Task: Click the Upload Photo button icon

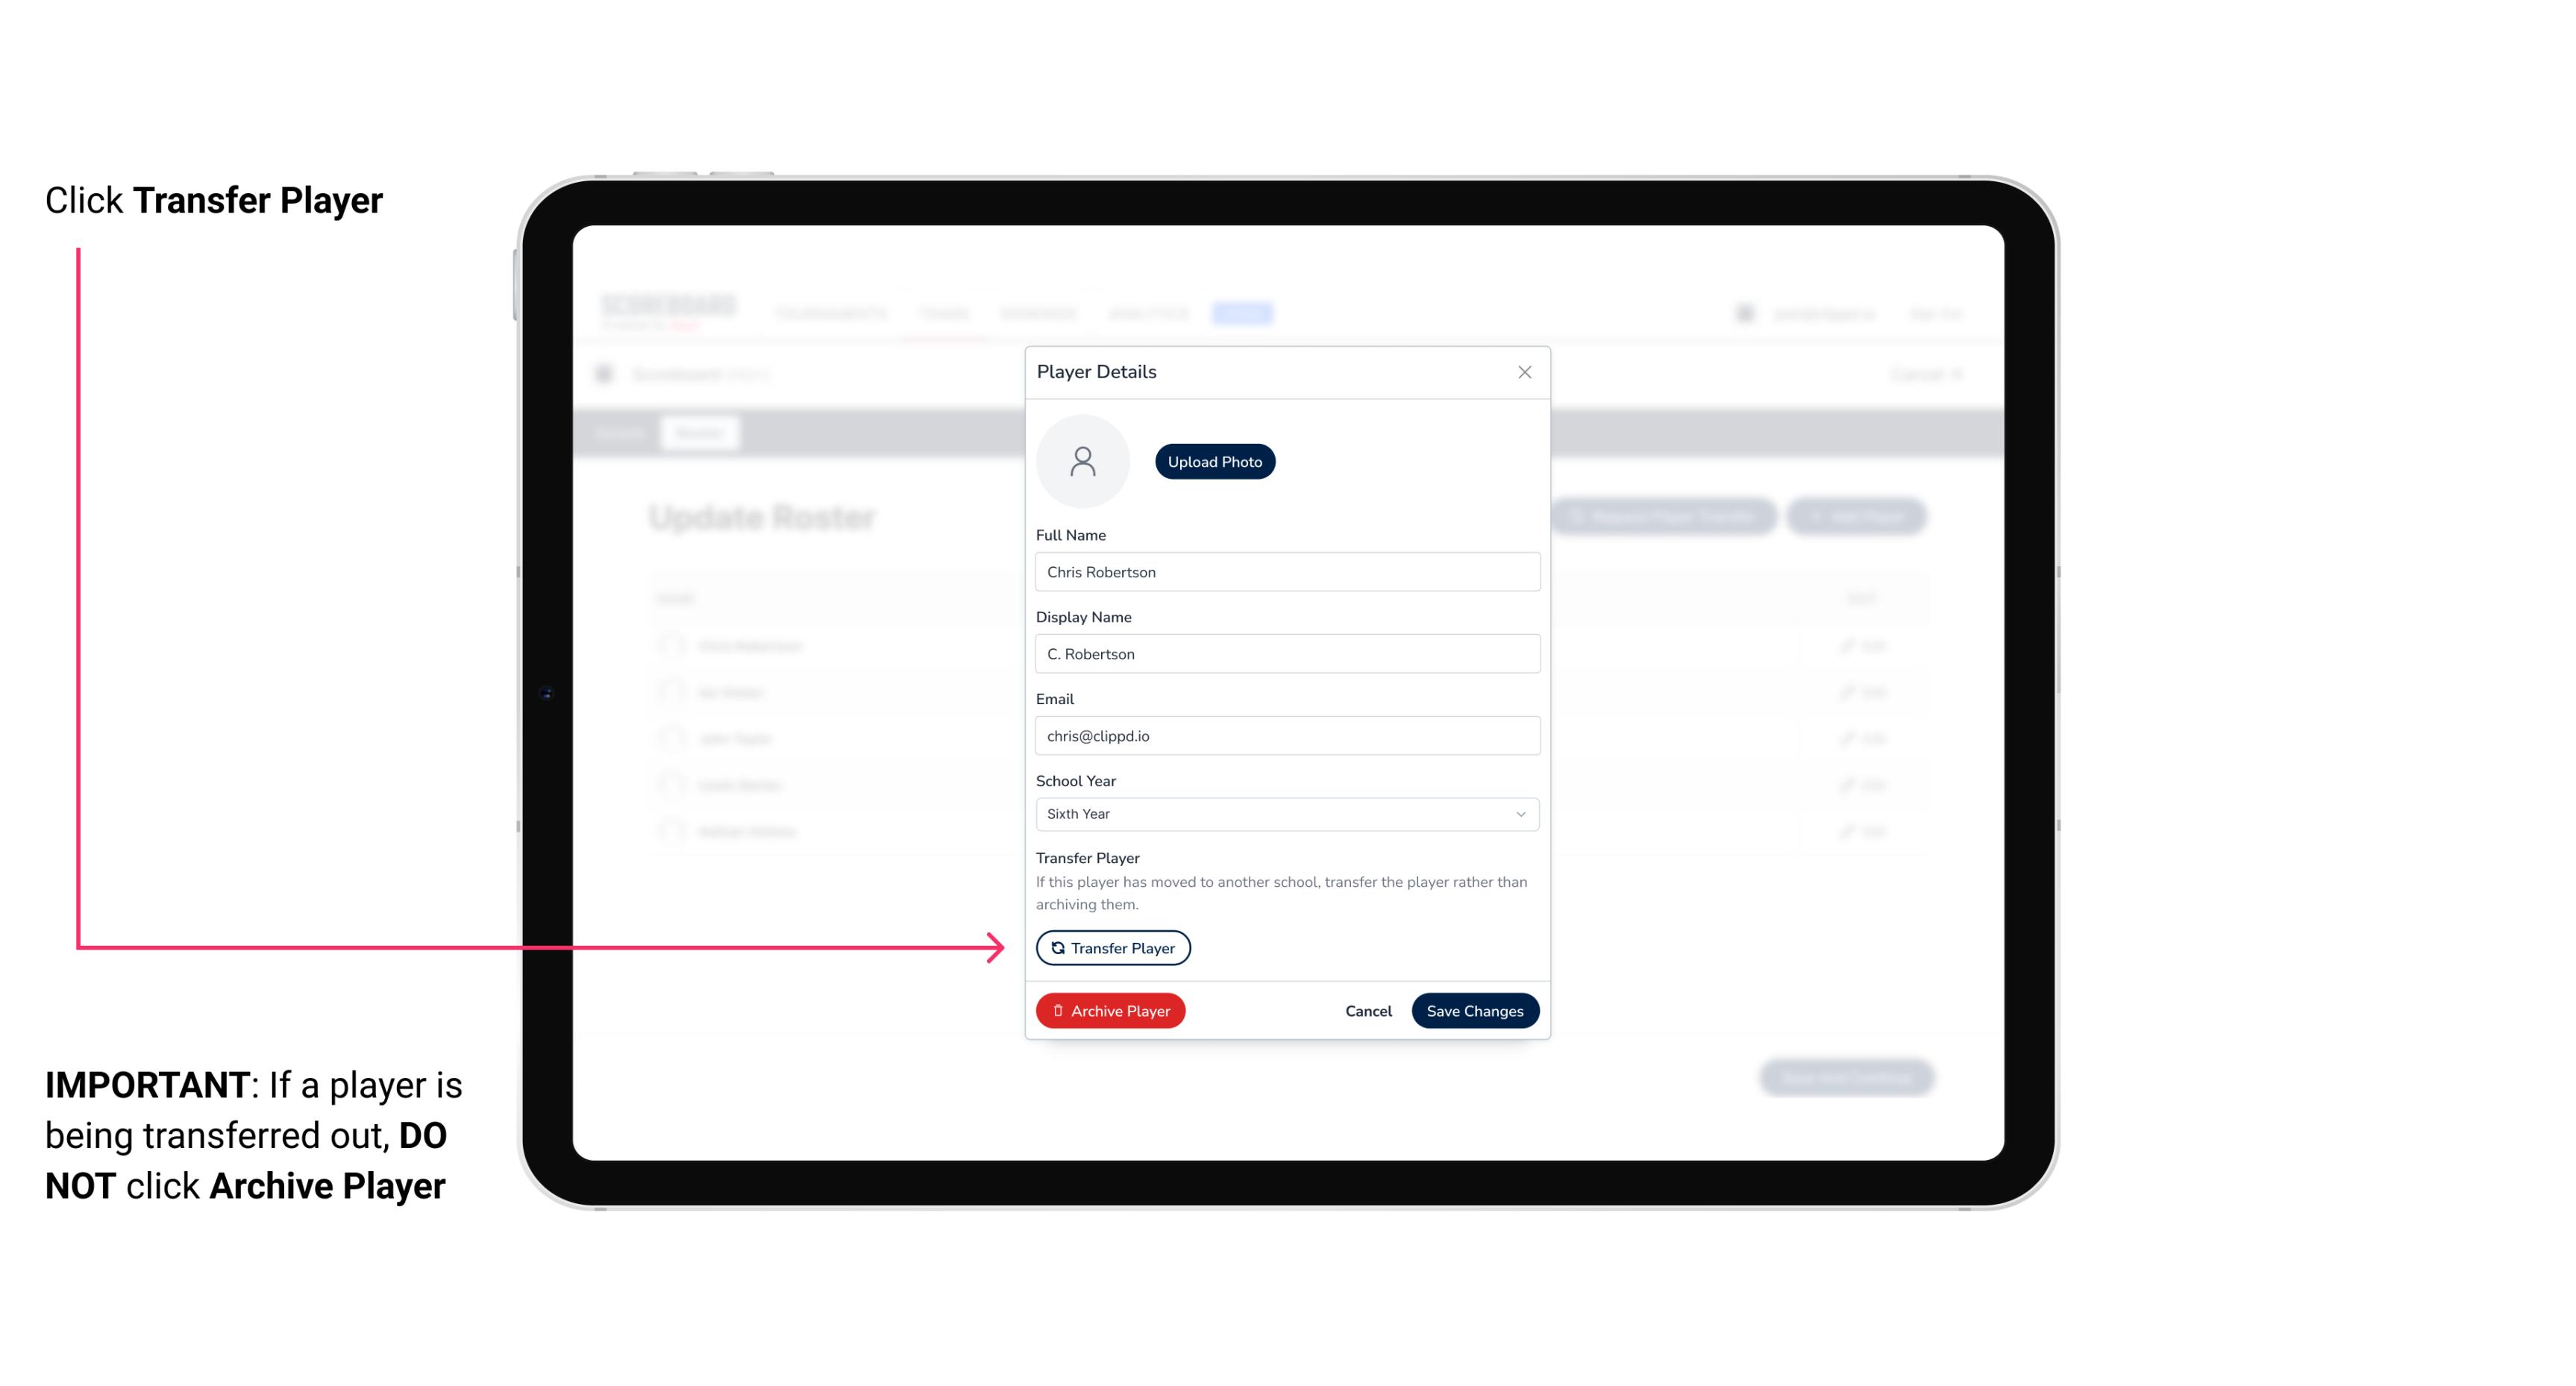Action: 1215,461
